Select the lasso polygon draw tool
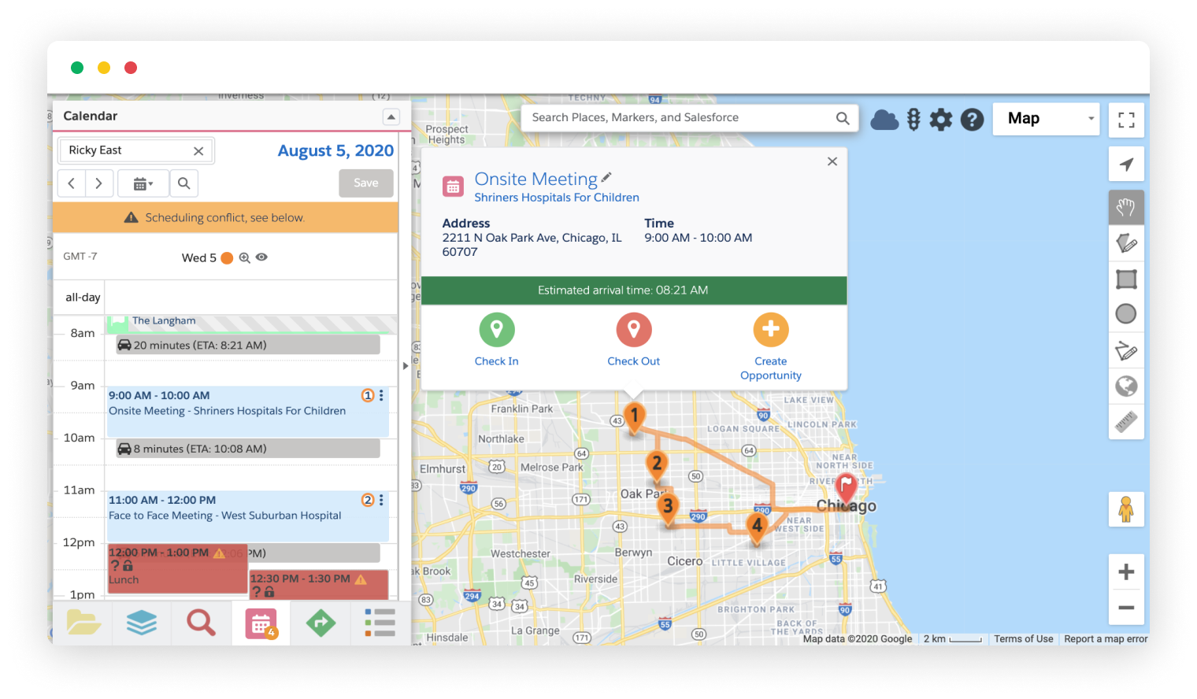1197x699 pixels. [x=1126, y=243]
